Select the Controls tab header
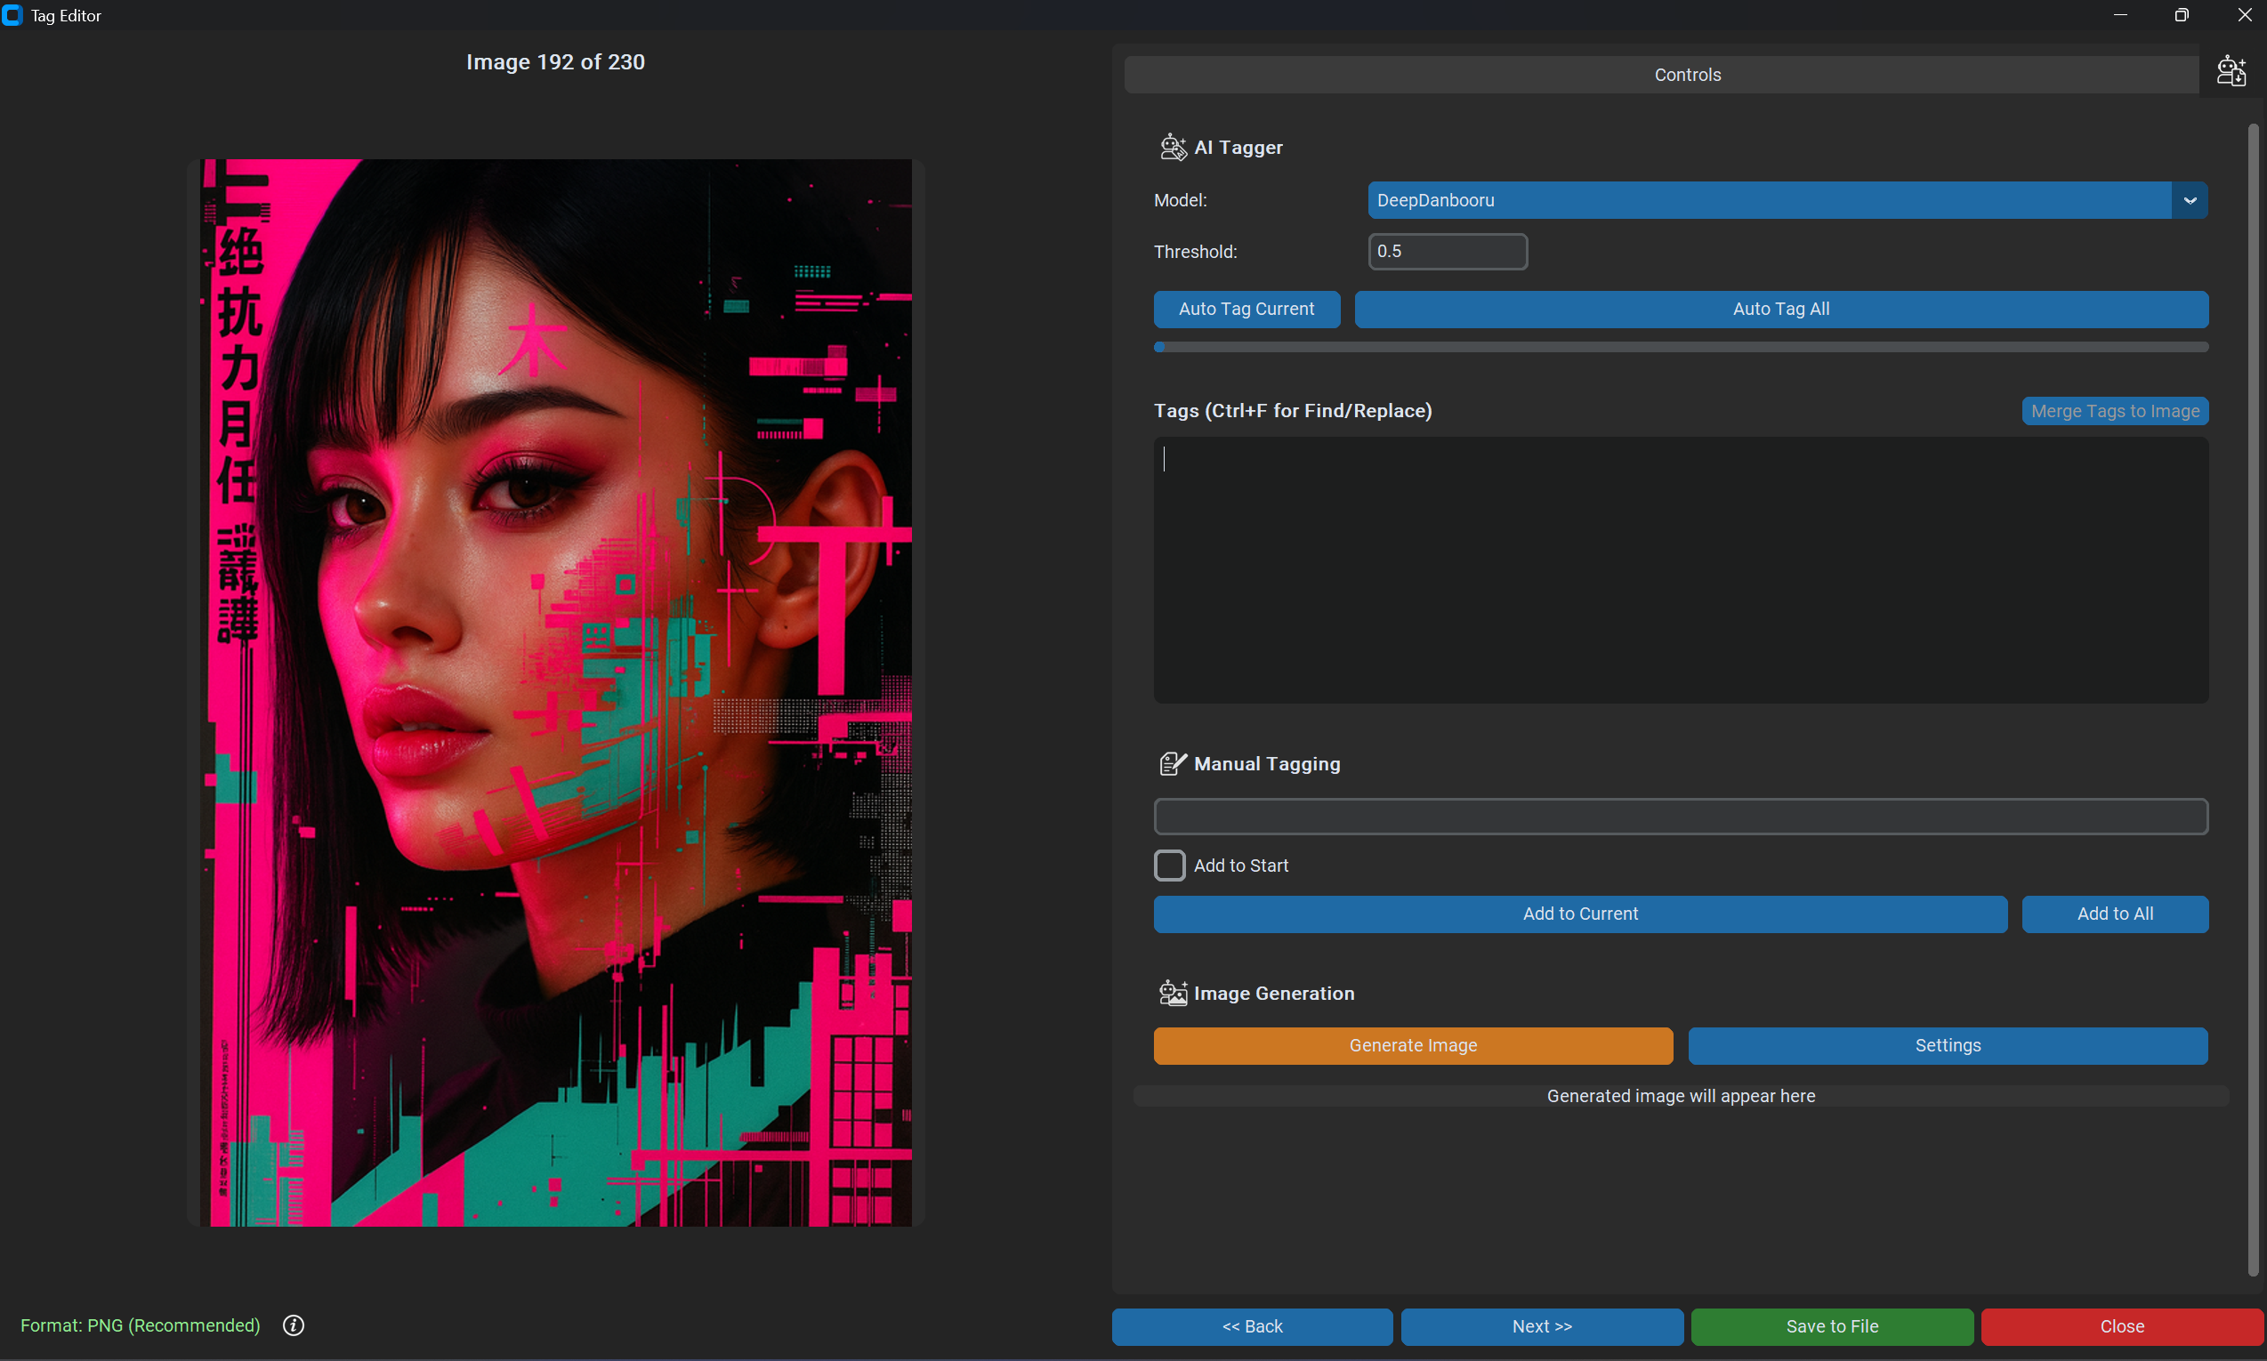 [x=1687, y=76]
